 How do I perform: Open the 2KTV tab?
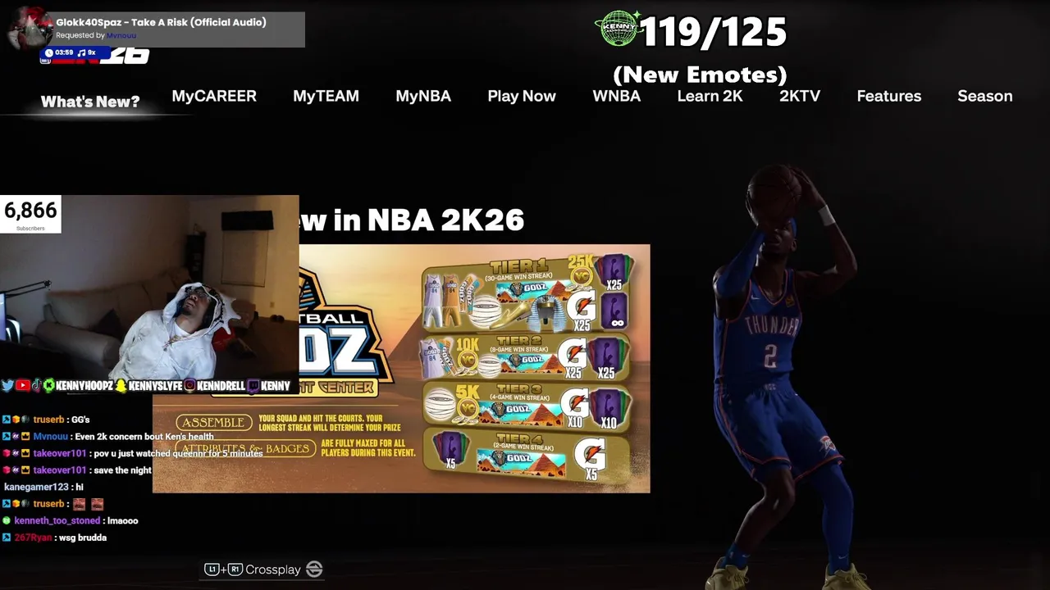click(800, 96)
